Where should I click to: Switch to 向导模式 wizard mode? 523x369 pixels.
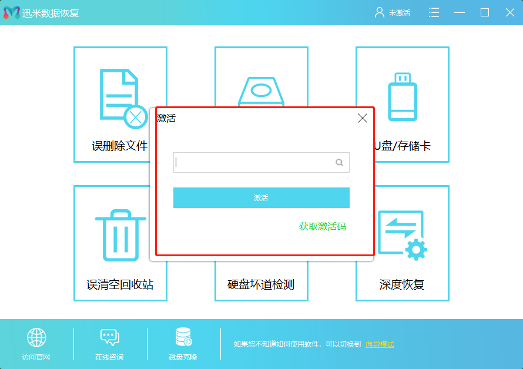tap(380, 343)
